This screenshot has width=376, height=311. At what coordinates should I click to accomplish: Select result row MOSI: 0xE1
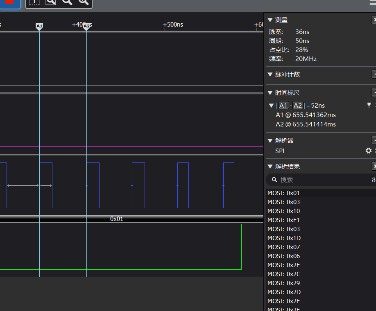point(321,220)
